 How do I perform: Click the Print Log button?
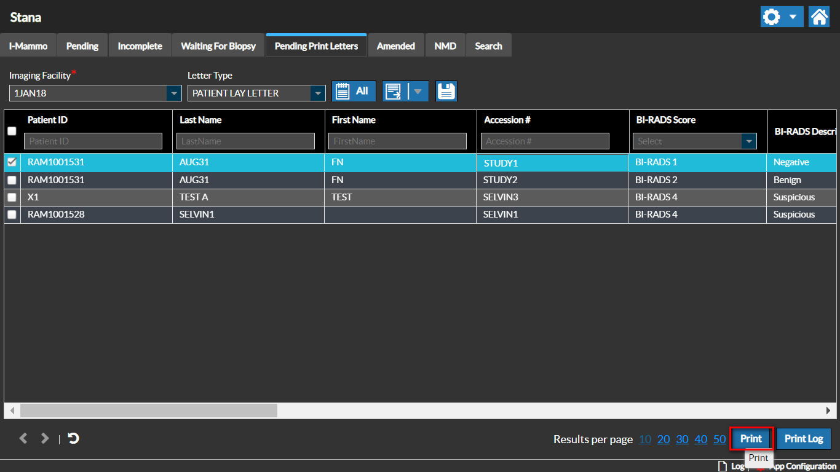pyautogui.click(x=803, y=439)
